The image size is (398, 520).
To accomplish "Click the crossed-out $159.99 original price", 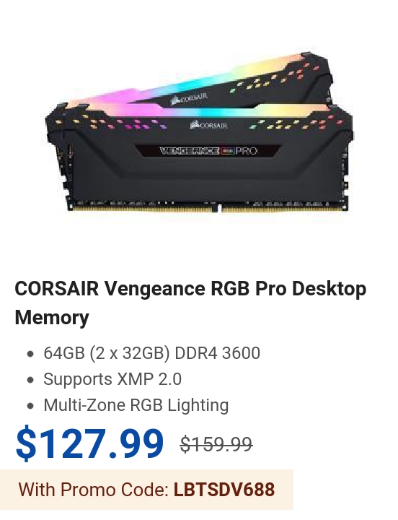I will (x=216, y=444).
